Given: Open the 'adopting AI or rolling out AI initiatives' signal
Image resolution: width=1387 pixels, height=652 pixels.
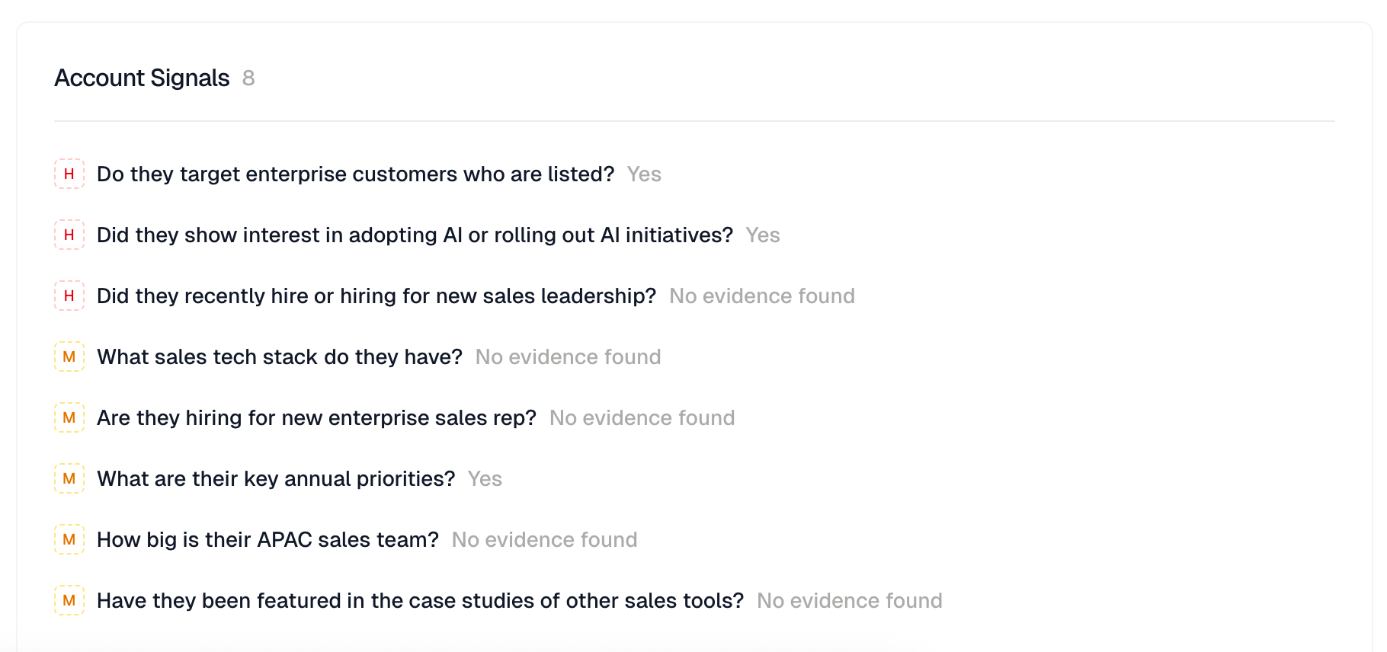Looking at the screenshot, I should click(x=415, y=235).
